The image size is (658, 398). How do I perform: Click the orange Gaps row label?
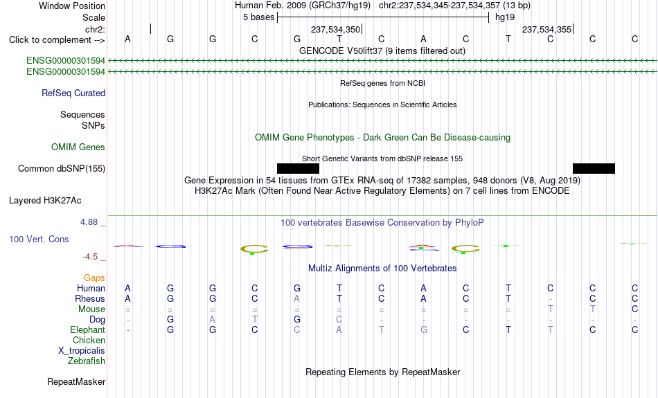[94, 278]
